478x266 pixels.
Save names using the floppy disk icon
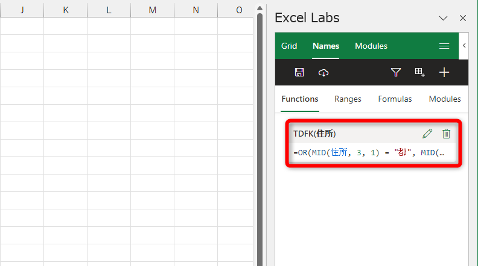coord(299,72)
